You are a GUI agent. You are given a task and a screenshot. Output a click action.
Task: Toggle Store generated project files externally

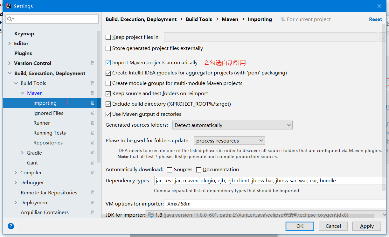pyautogui.click(x=108, y=48)
